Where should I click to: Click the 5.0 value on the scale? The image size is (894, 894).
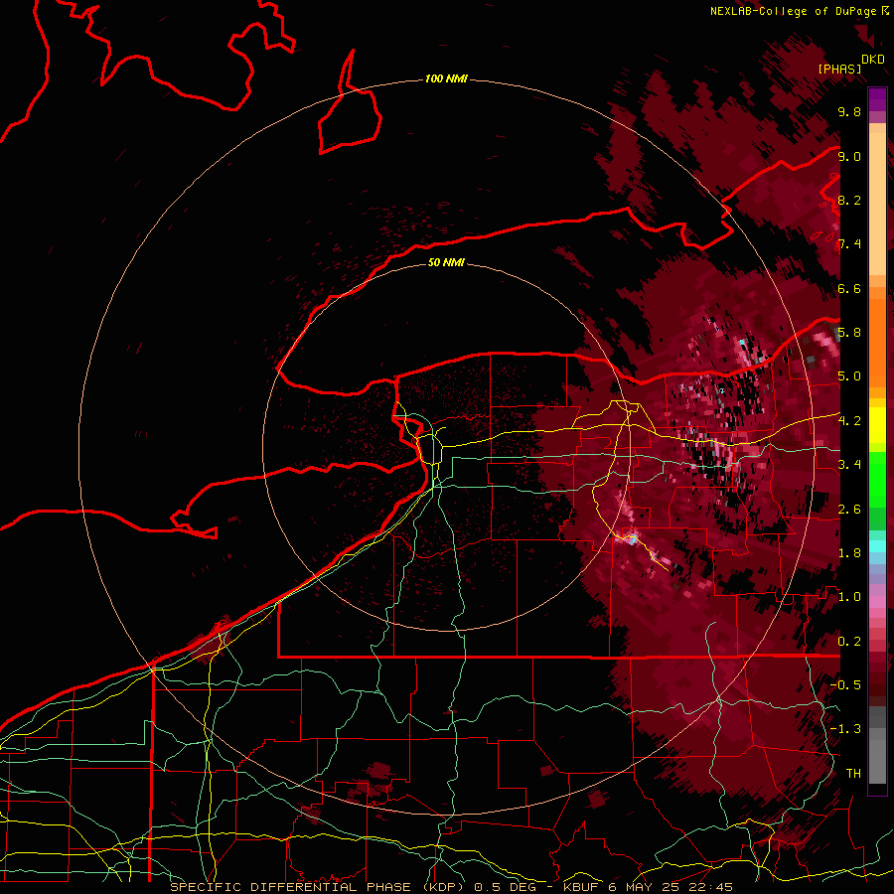click(x=849, y=376)
